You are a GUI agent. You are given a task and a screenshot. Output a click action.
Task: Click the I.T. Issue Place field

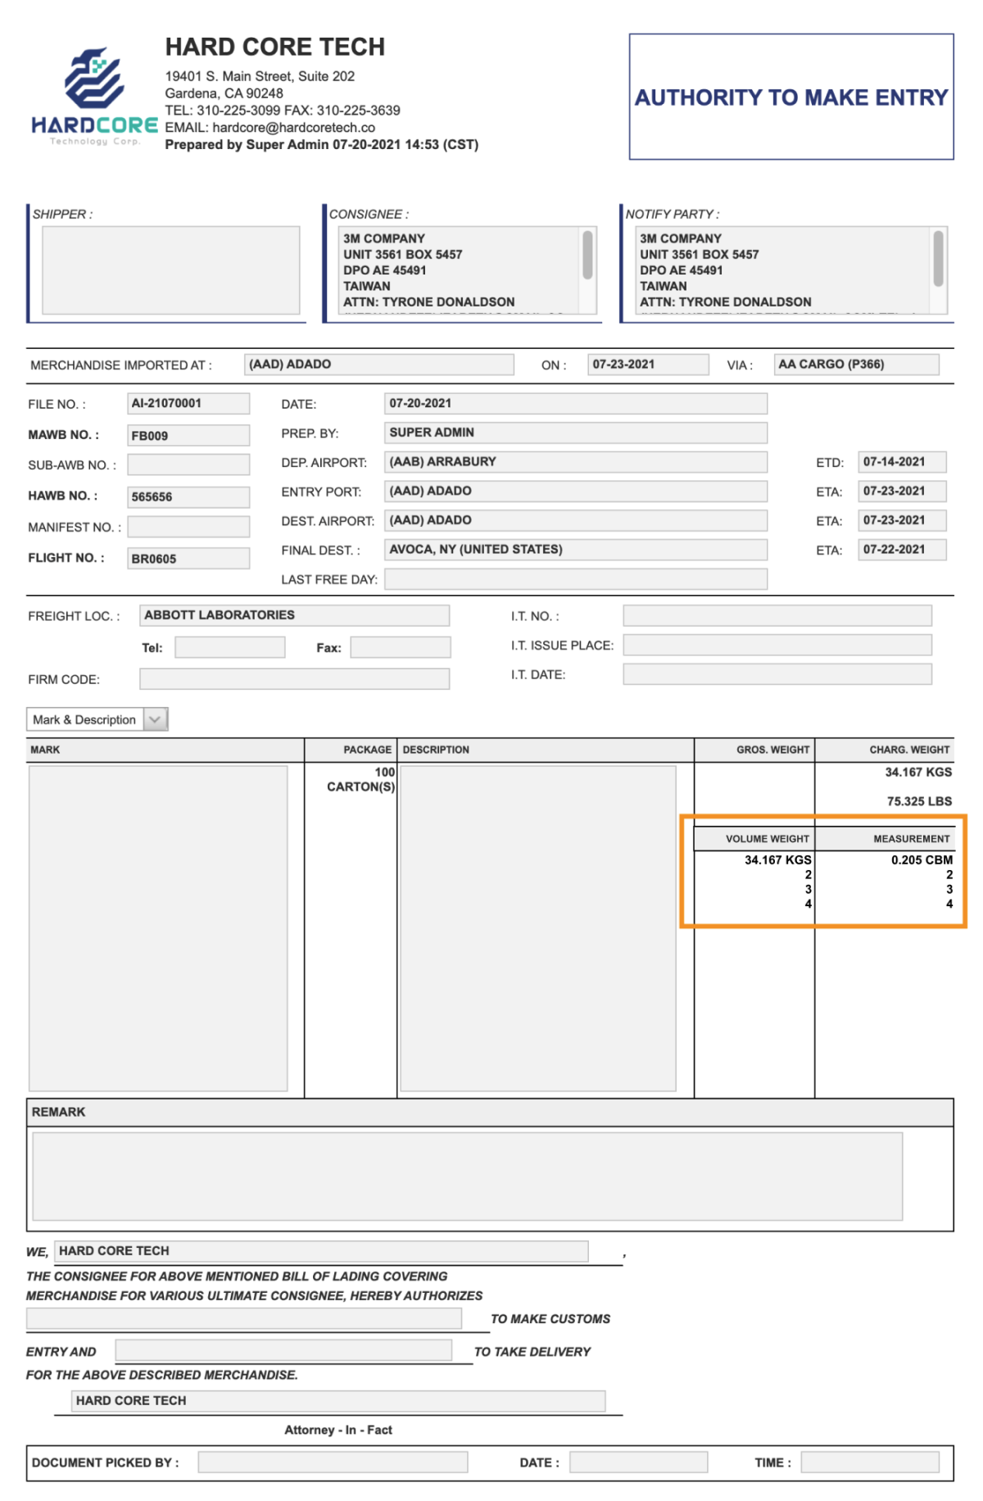[x=777, y=645]
